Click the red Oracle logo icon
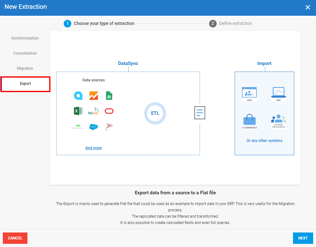The image size is (316, 247). (x=109, y=111)
